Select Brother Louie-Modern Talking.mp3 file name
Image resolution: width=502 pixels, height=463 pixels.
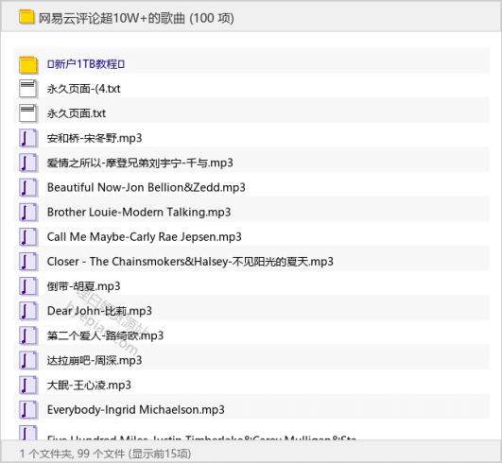[139, 213]
